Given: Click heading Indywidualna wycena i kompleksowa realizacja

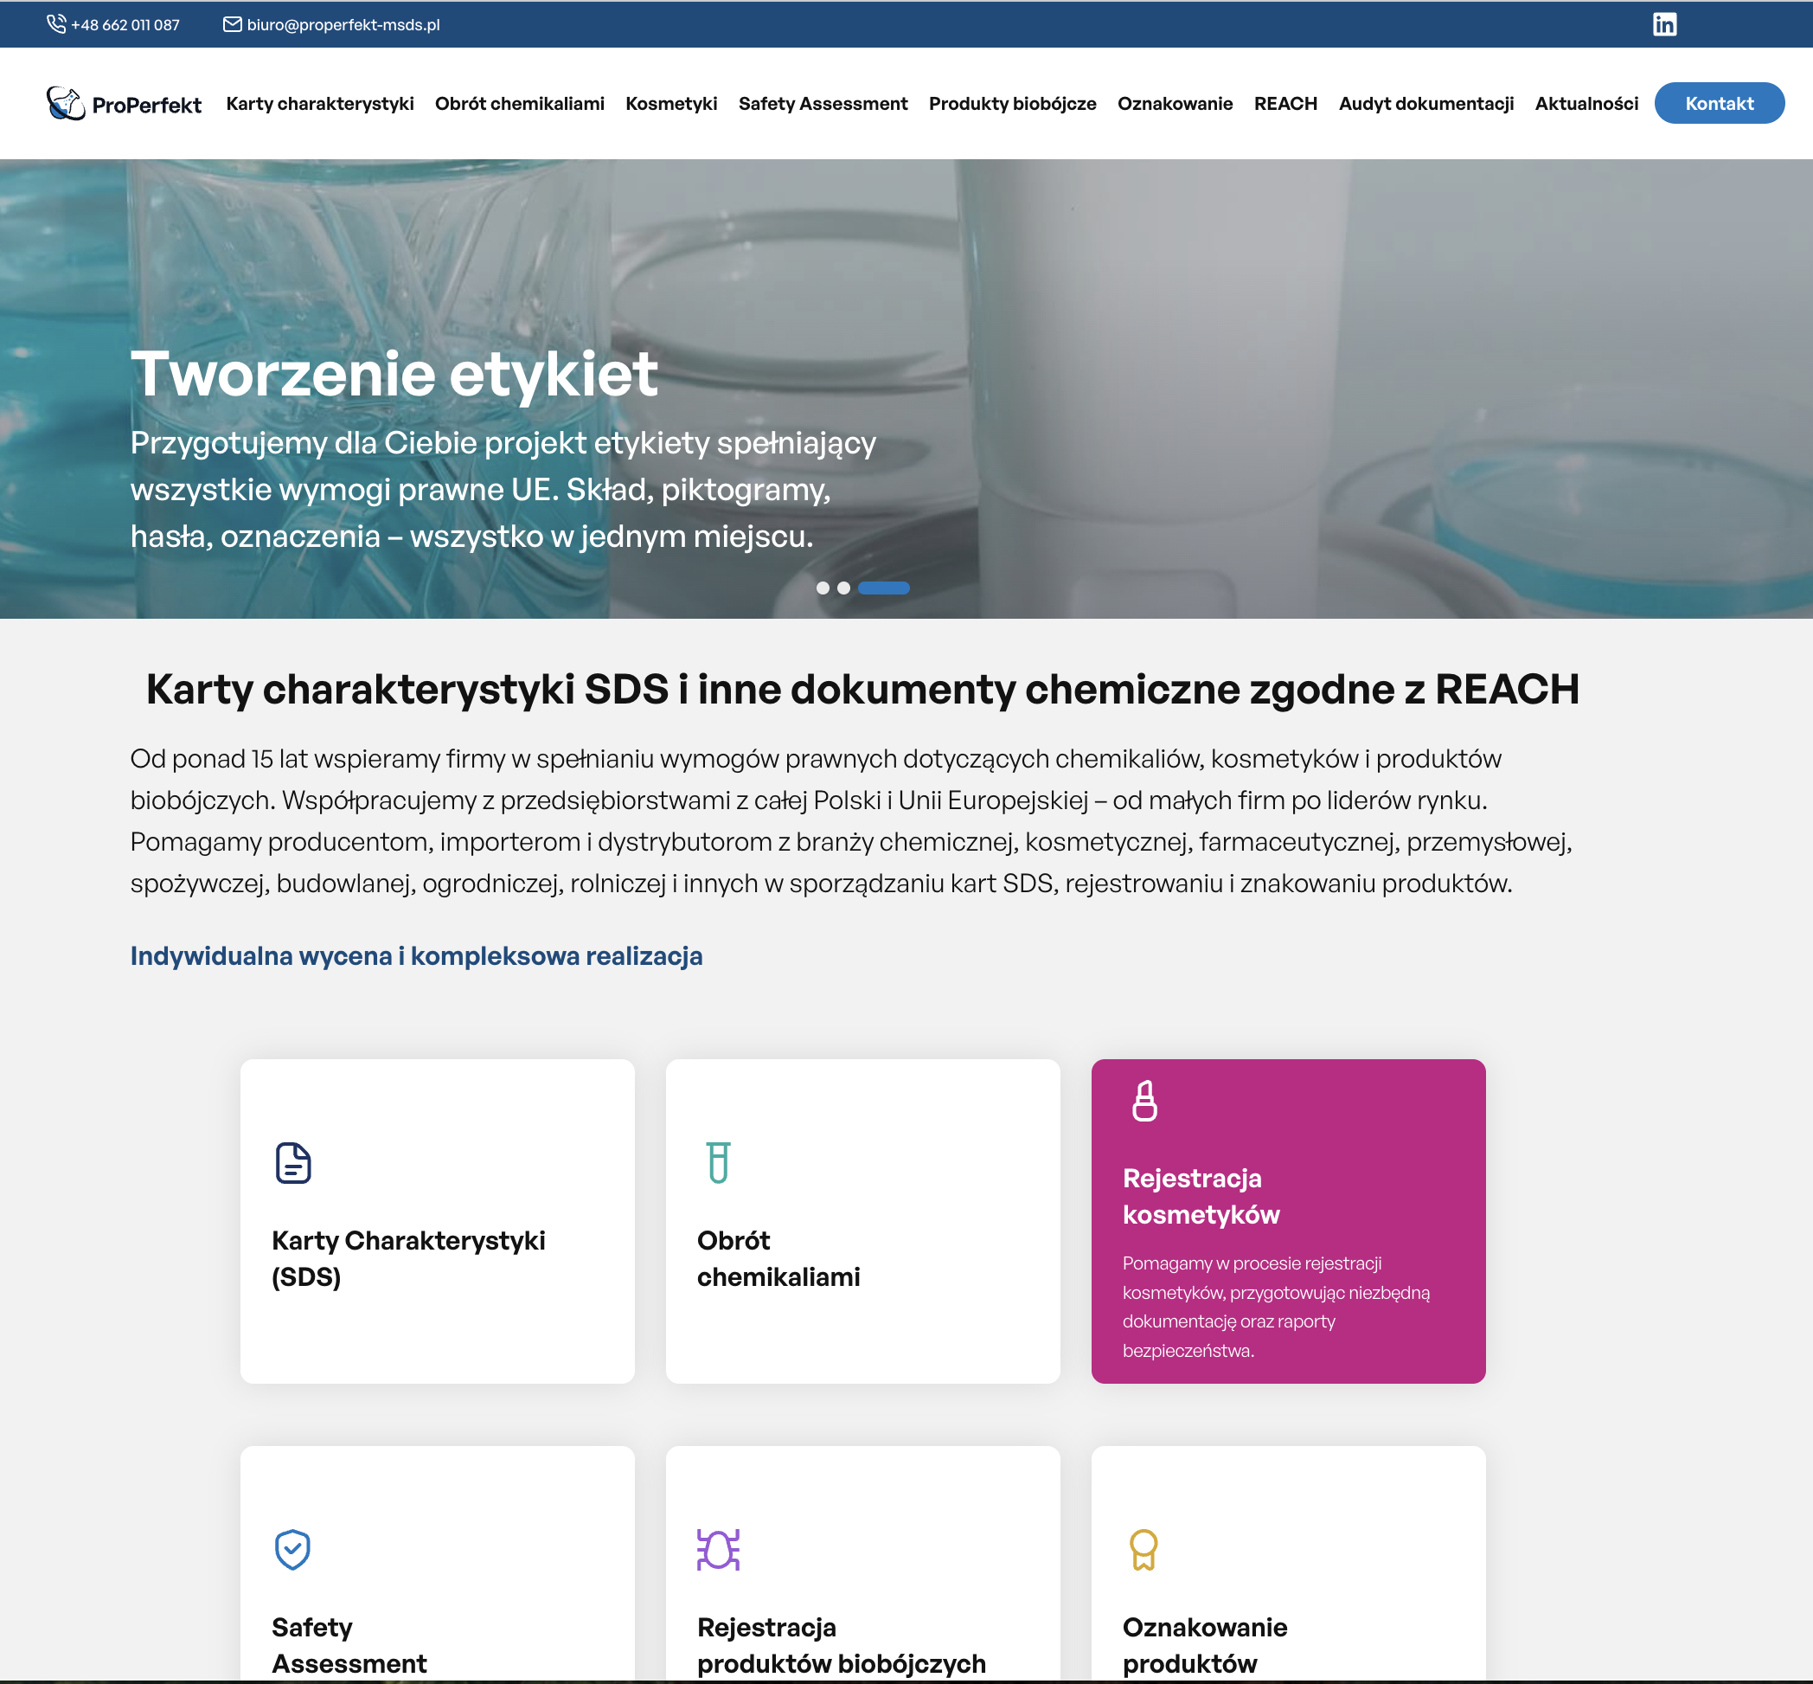Looking at the screenshot, I should pyautogui.click(x=416, y=956).
